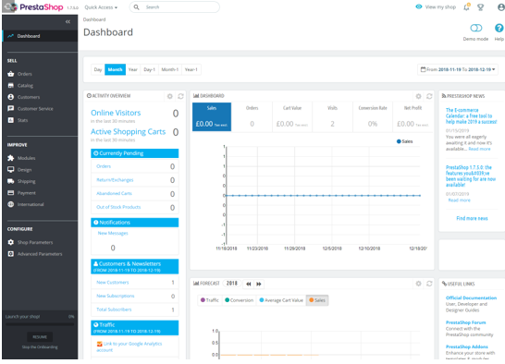Select the Sales metric tile

[x=212, y=116]
